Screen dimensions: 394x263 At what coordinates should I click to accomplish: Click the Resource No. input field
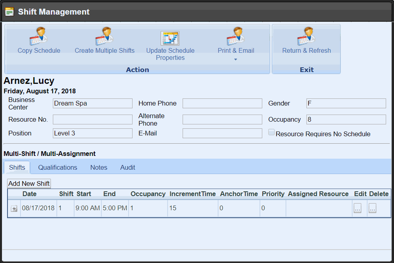(92, 119)
